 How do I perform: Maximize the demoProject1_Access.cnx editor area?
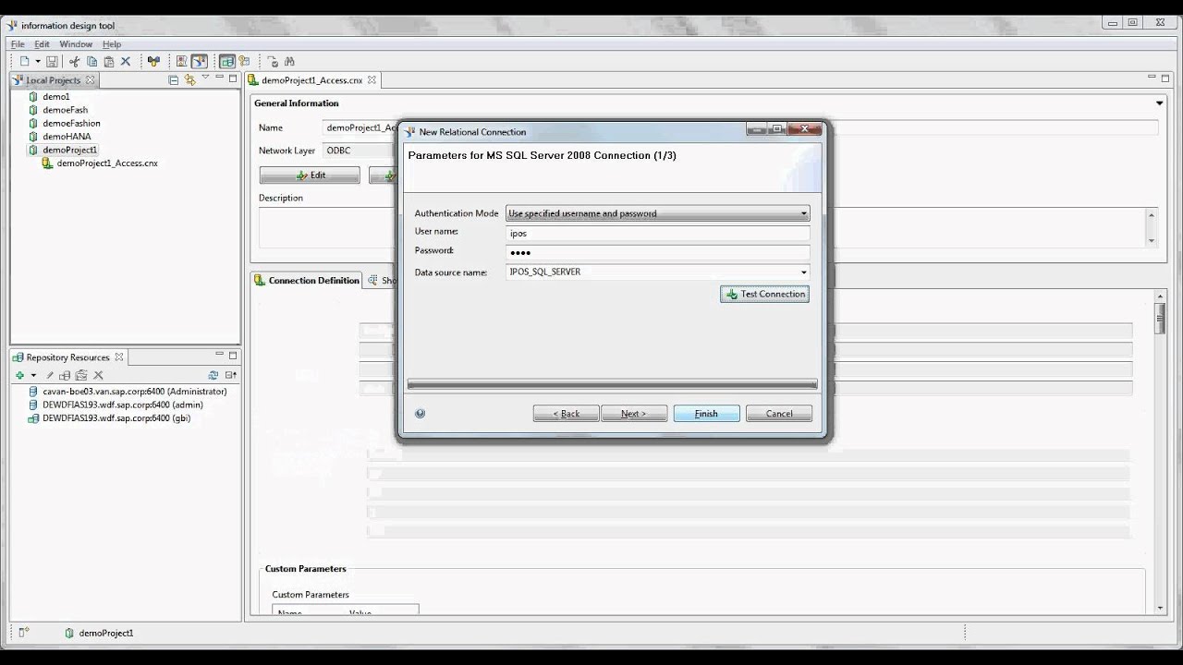click(1166, 79)
